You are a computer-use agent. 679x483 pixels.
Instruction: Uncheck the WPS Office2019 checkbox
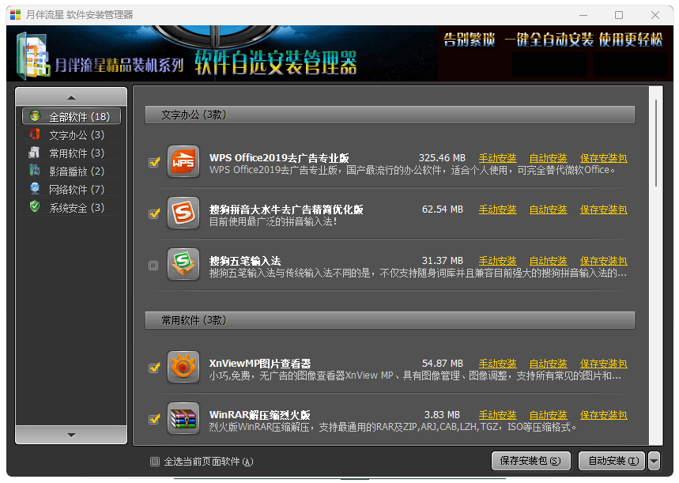pos(154,163)
